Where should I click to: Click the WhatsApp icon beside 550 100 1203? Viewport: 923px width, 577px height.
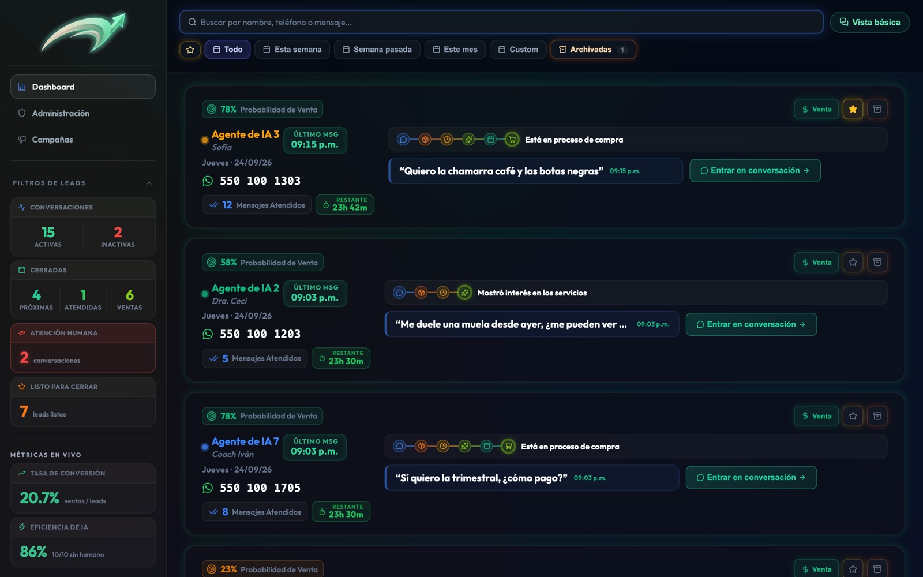[x=208, y=334]
